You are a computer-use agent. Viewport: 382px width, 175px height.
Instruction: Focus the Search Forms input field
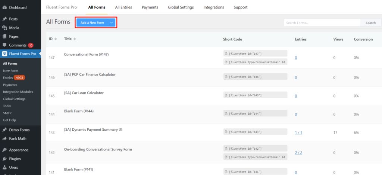pos(322,23)
